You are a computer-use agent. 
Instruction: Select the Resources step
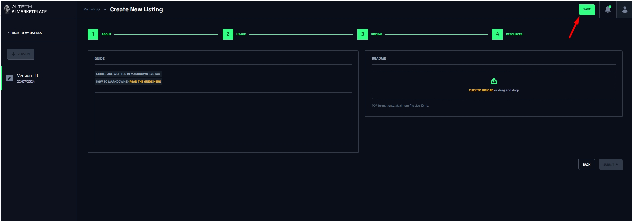point(497,34)
